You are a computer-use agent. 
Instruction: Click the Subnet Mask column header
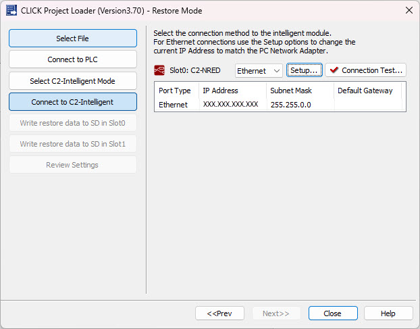point(300,91)
